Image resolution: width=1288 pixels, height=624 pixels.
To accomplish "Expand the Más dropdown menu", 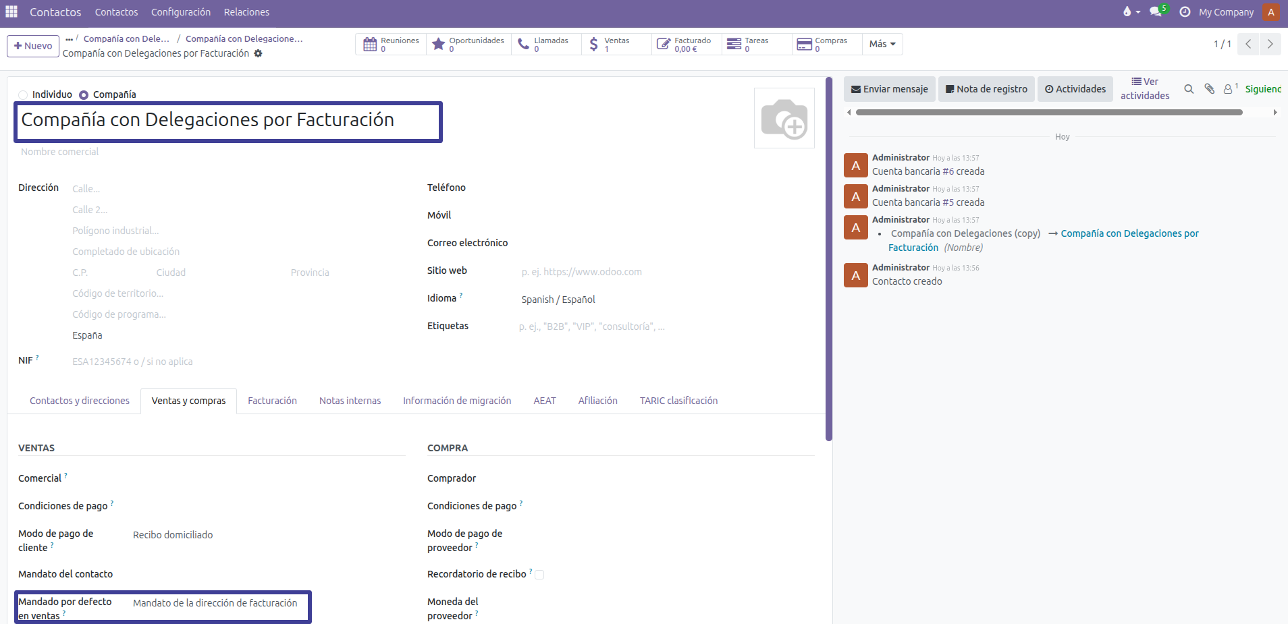I will coord(882,44).
